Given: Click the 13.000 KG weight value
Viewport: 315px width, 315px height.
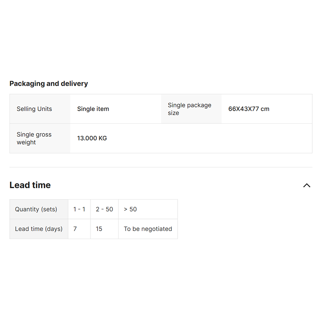Looking at the screenshot, I should [92, 138].
